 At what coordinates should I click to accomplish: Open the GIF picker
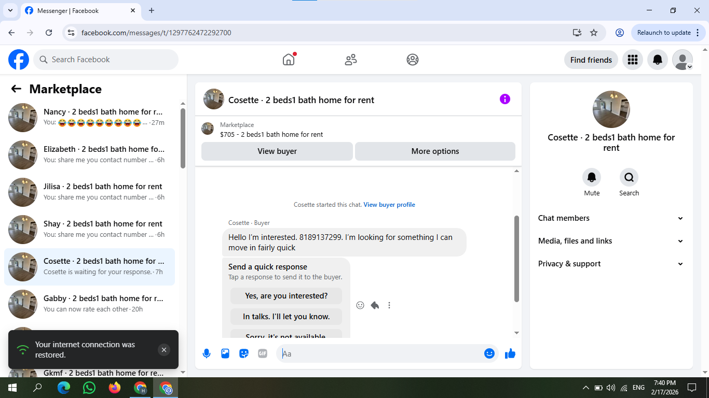pyautogui.click(x=263, y=353)
